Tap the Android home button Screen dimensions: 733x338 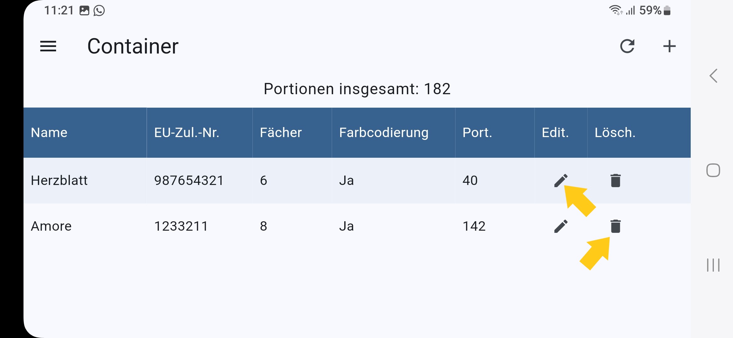point(713,170)
